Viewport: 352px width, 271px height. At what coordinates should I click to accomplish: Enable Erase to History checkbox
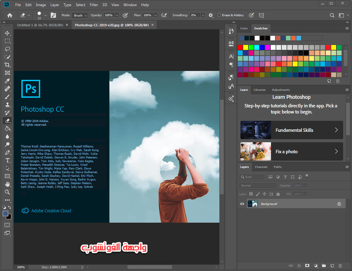[219, 15]
